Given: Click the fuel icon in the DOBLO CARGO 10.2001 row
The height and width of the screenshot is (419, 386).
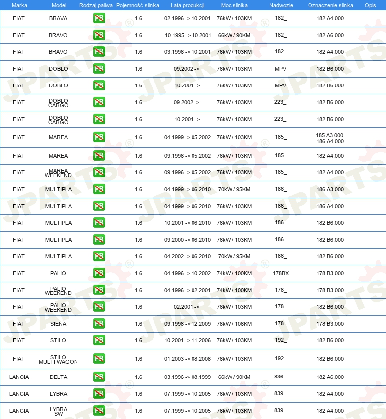Looking at the screenshot, I should coord(99,119).
